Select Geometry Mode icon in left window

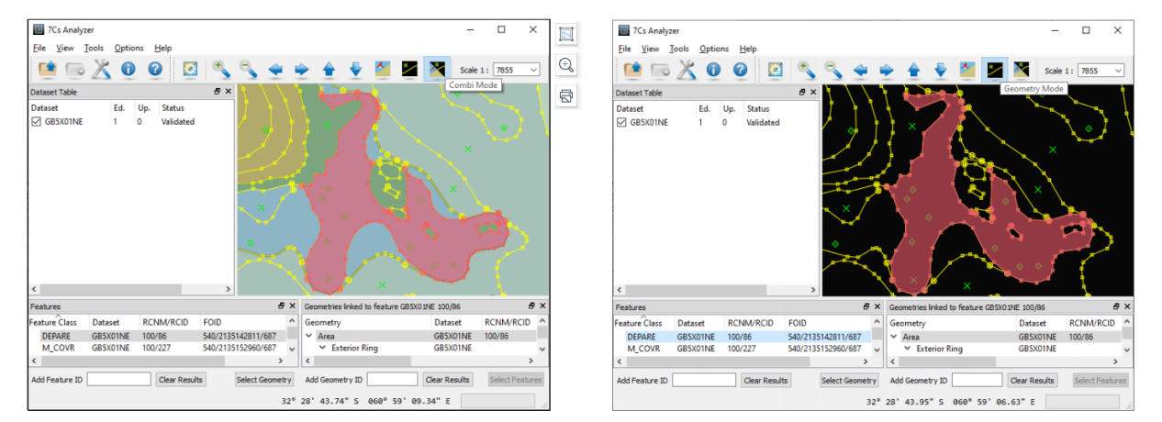tap(410, 69)
